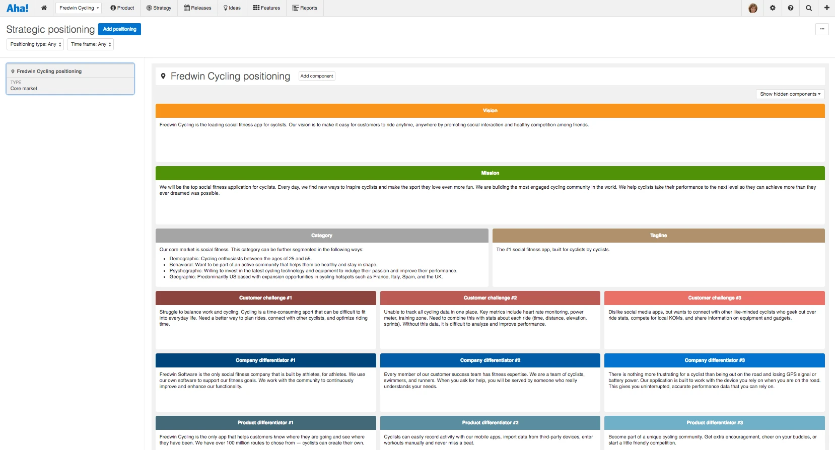Open the Ideas menu
The width and height of the screenshot is (835, 450).
pos(232,8)
